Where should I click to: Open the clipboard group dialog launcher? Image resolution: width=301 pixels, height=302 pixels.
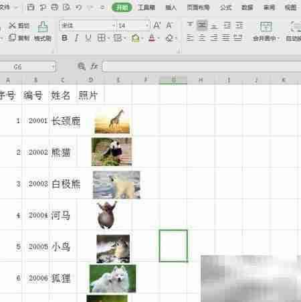click(53, 52)
